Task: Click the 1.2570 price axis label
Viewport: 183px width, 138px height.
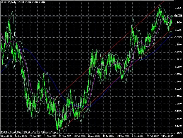Action: click(x=179, y=74)
